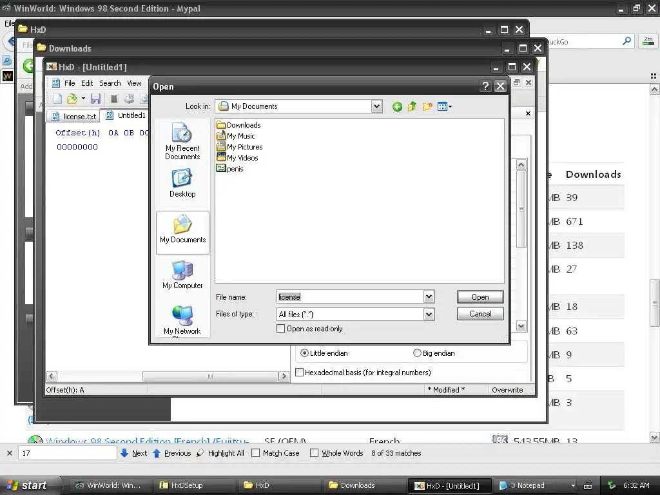Click the Open button in dialog

coord(480,296)
